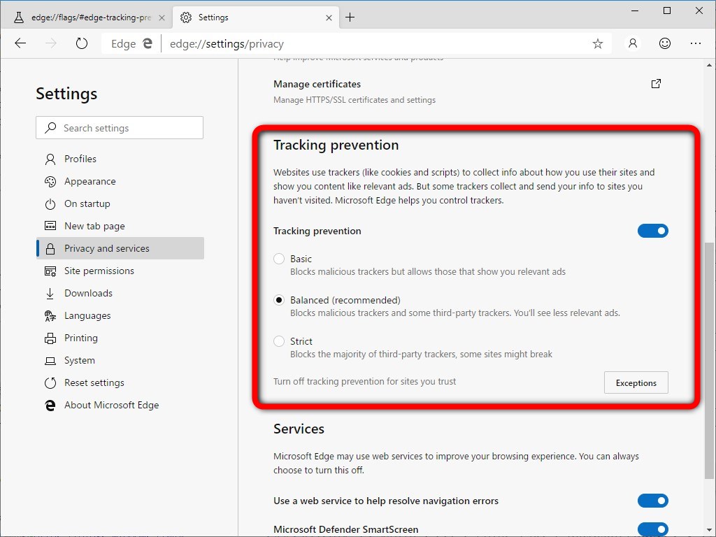Screen dimensions: 716x537
Task: Select the Printing printer icon
Action: click(49, 338)
